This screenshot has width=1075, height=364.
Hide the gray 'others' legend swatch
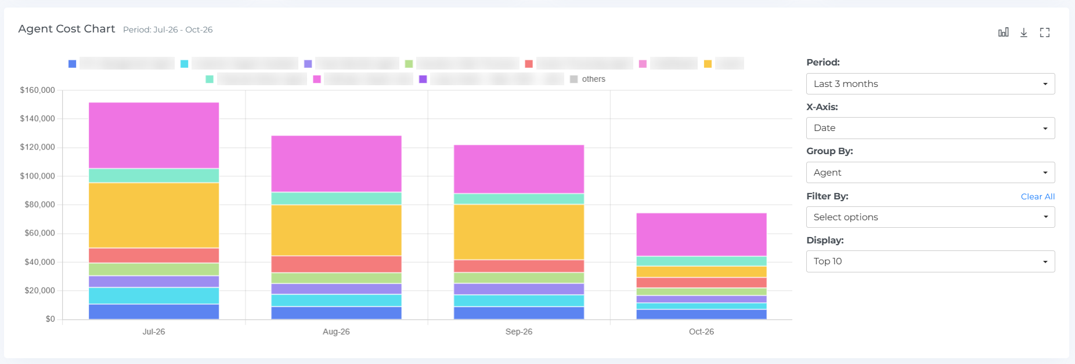(573, 79)
